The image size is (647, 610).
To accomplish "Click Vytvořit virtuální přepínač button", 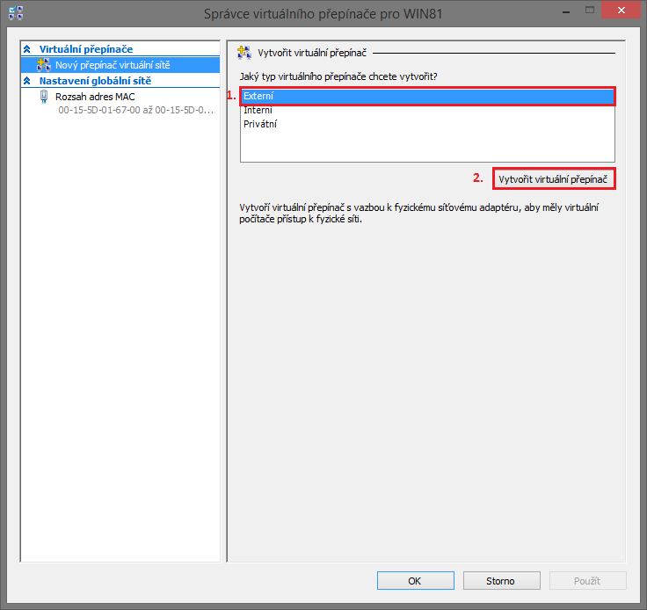I will click(x=553, y=179).
